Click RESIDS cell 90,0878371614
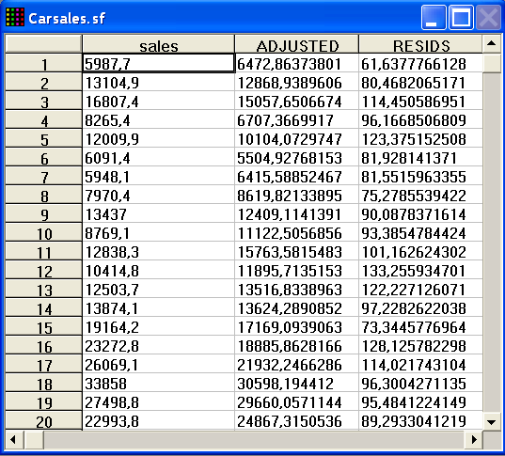505x456 pixels. pos(420,213)
